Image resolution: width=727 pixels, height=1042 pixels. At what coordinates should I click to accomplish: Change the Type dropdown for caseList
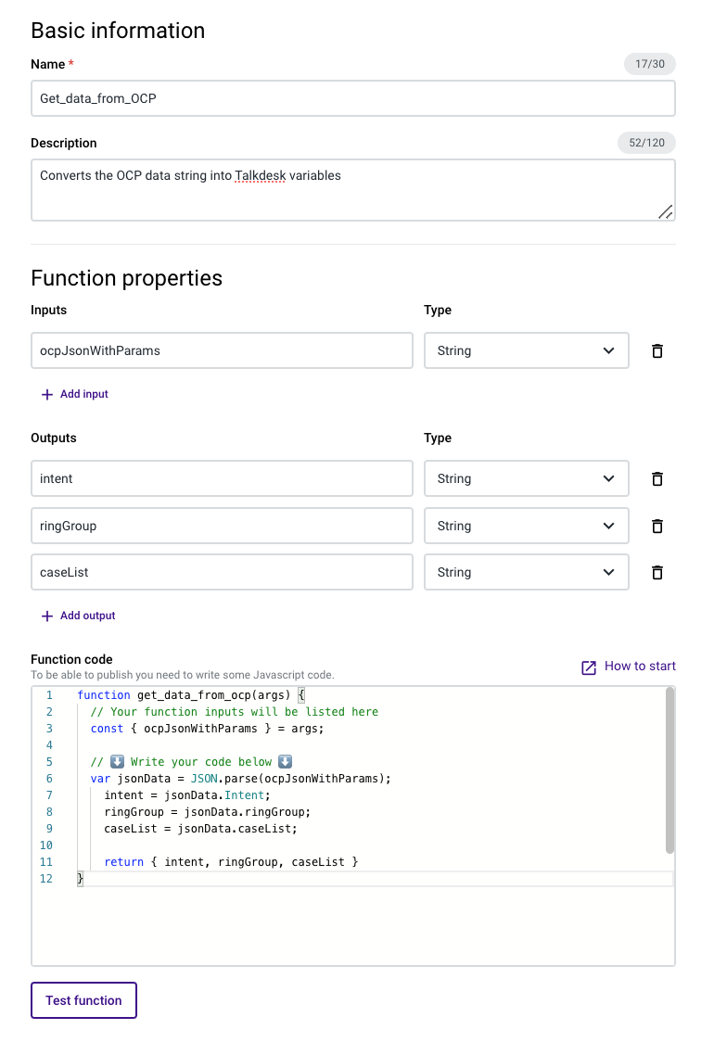click(526, 573)
